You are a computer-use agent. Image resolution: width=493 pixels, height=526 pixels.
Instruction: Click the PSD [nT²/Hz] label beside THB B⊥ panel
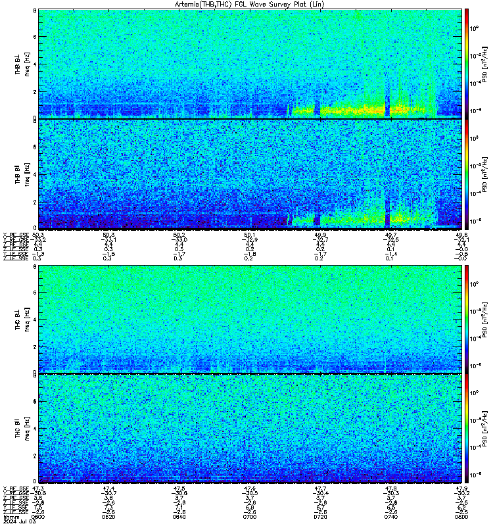click(484, 64)
